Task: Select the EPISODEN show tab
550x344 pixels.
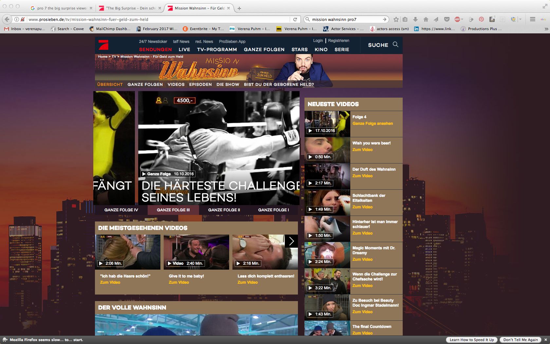Action: pos(200,85)
